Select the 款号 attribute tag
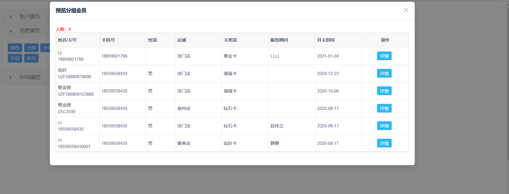Viewport: 509px width, 194px height. [x=31, y=58]
